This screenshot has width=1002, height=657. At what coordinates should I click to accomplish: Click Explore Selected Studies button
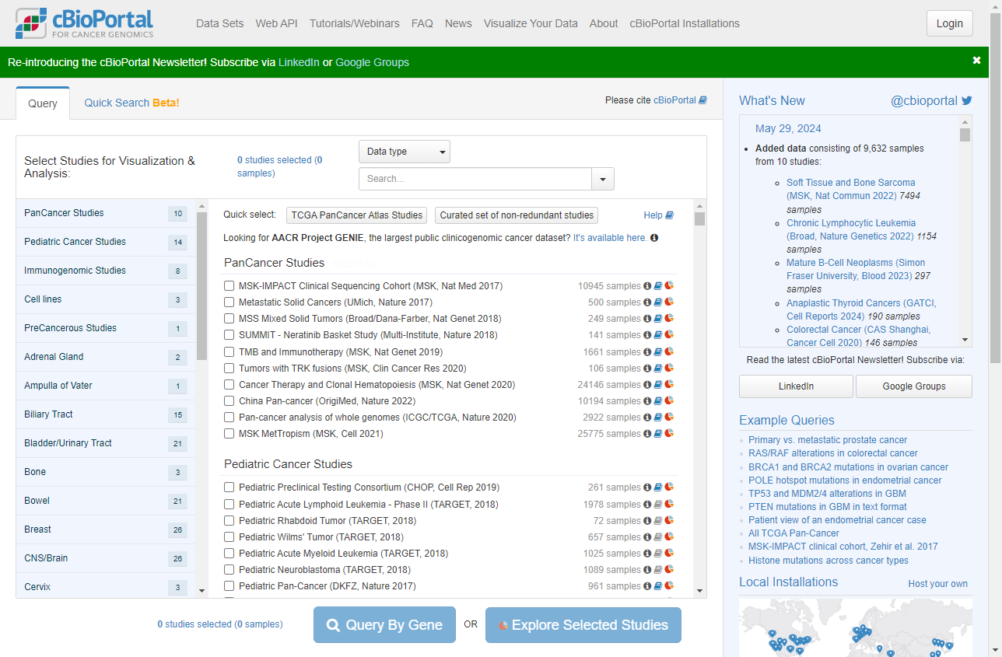[583, 625]
